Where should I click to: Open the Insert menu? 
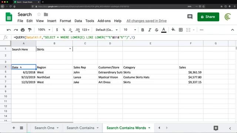point(52,21)
